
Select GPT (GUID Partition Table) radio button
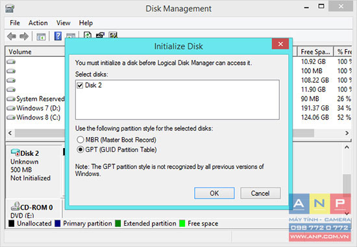[80, 150]
